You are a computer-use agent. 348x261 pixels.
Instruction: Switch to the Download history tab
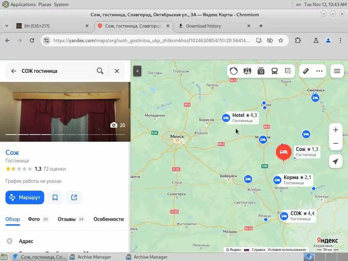pos(213,26)
